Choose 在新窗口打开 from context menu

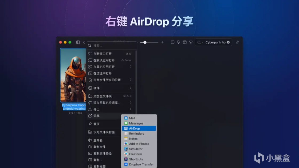(111, 54)
